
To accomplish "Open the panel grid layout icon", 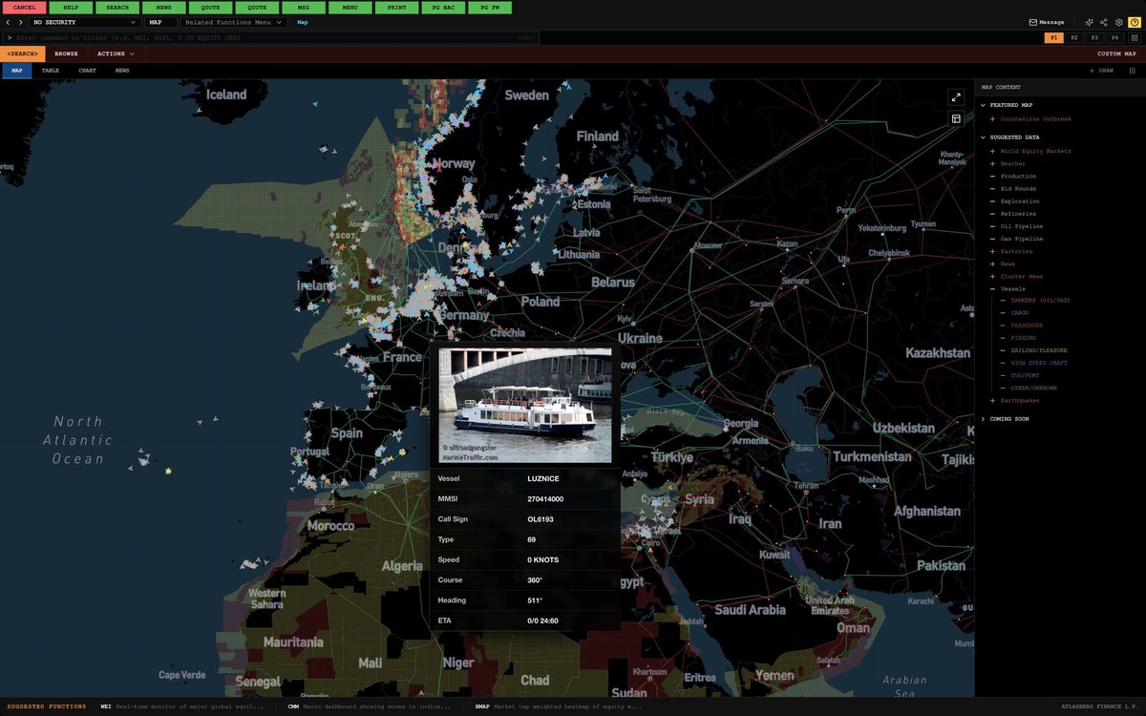I will tap(1133, 37).
